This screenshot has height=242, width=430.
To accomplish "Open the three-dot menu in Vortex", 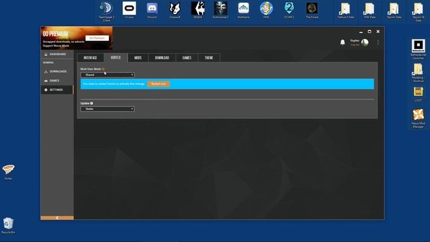I will [378, 42].
